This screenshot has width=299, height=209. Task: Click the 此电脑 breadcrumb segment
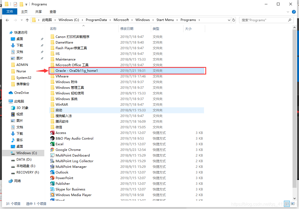click(x=47, y=20)
